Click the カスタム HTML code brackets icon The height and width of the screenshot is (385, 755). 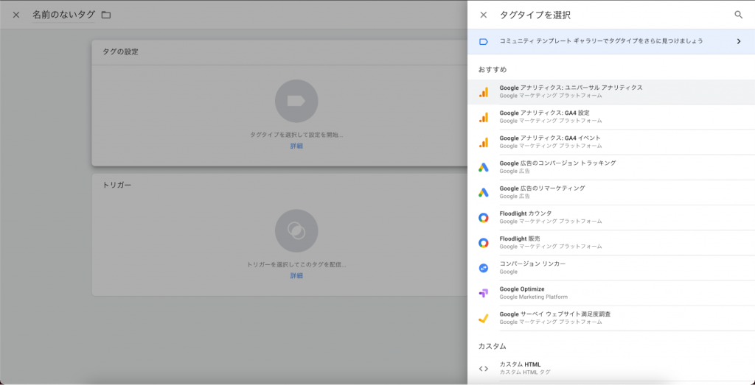484,368
